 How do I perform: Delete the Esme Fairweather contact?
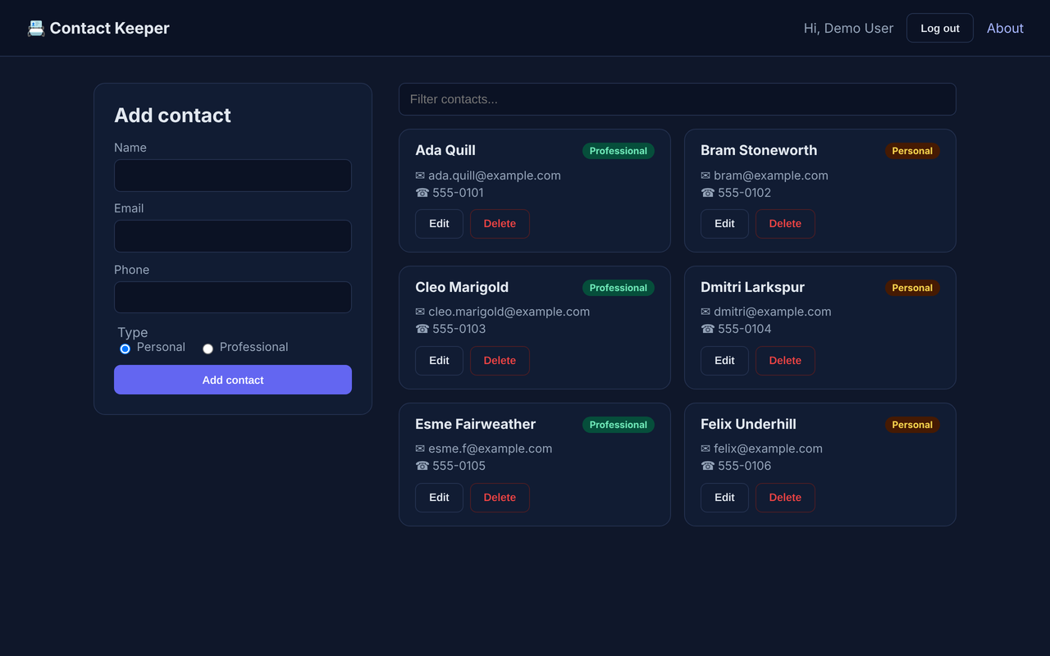500,498
